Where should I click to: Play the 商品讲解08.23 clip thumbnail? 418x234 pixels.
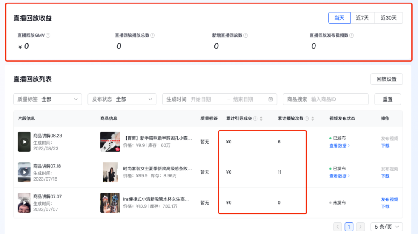(24, 142)
